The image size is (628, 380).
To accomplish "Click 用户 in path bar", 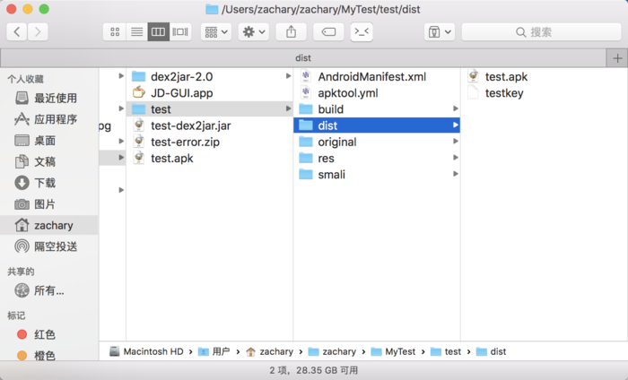I will pyautogui.click(x=214, y=351).
